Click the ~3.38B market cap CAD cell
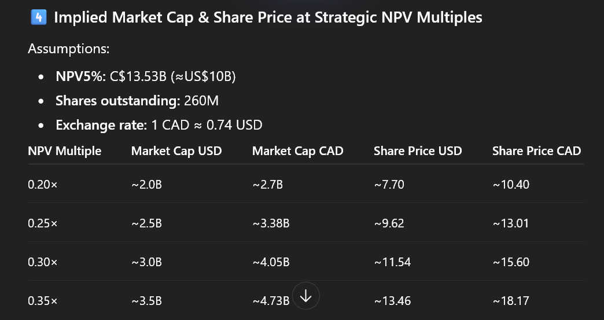This screenshot has height=320, width=604. [x=271, y=223]
